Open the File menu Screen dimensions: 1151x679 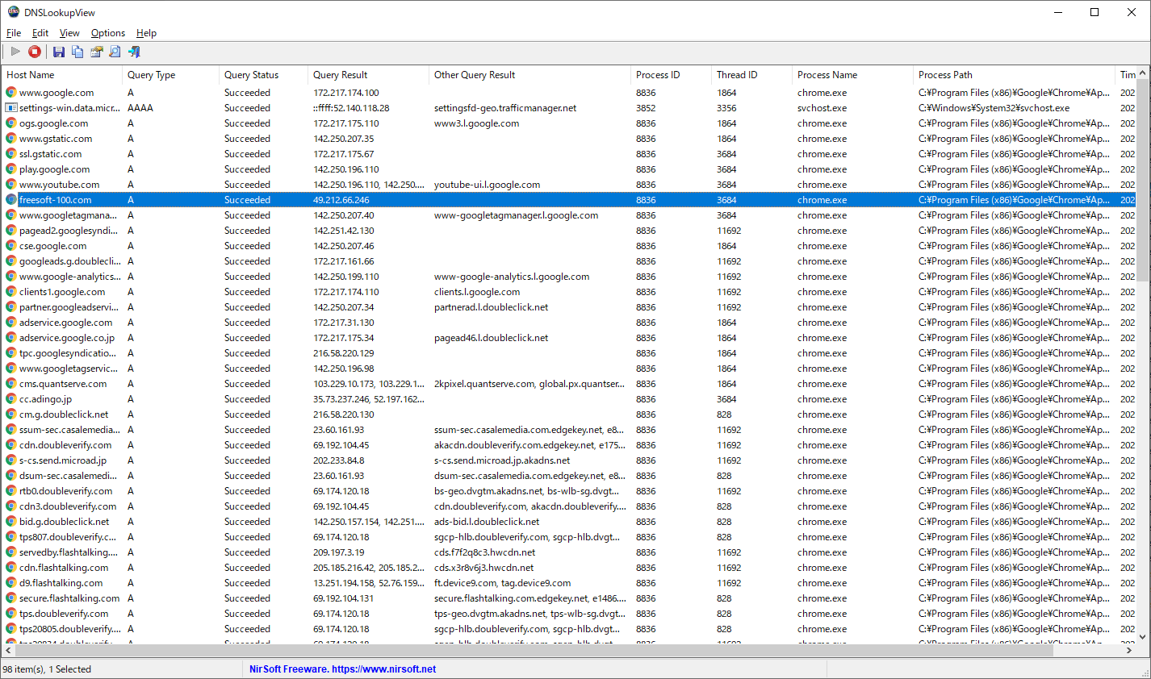click(14, 33)
